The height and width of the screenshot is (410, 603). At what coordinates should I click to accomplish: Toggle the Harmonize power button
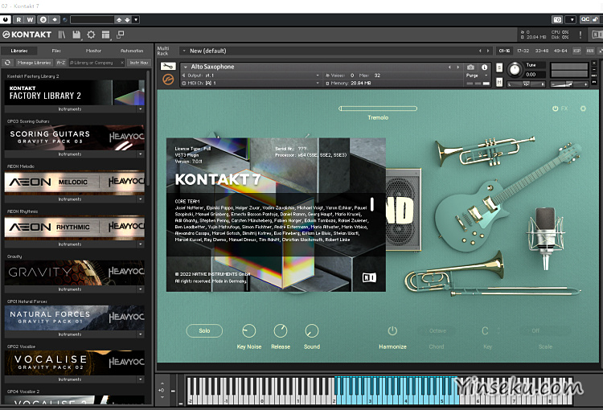click(x=392, y=330)
